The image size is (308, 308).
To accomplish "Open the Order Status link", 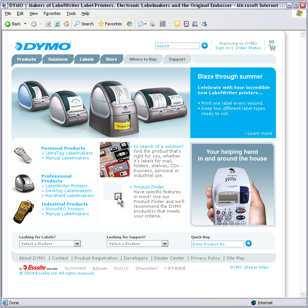I will coord(248,48).
